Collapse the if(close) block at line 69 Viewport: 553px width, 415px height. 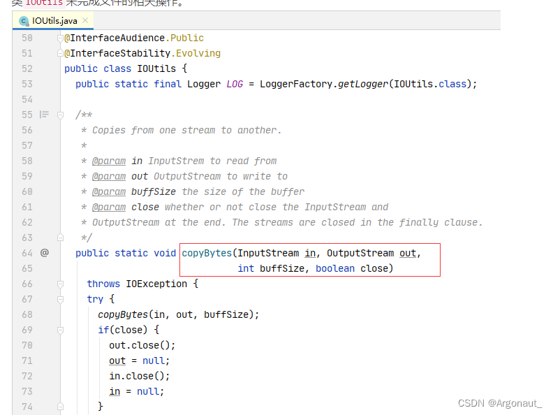click(x=61, y=330)
